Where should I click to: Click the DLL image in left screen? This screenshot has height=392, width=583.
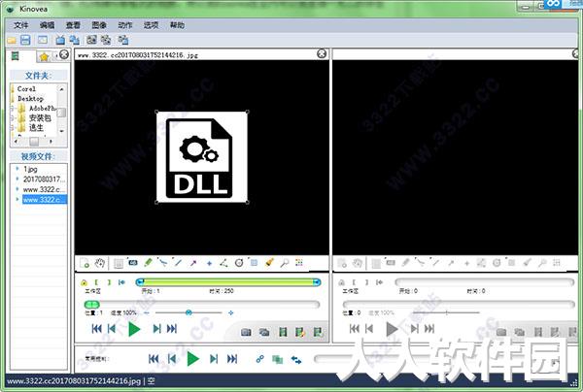coord(202,157)
